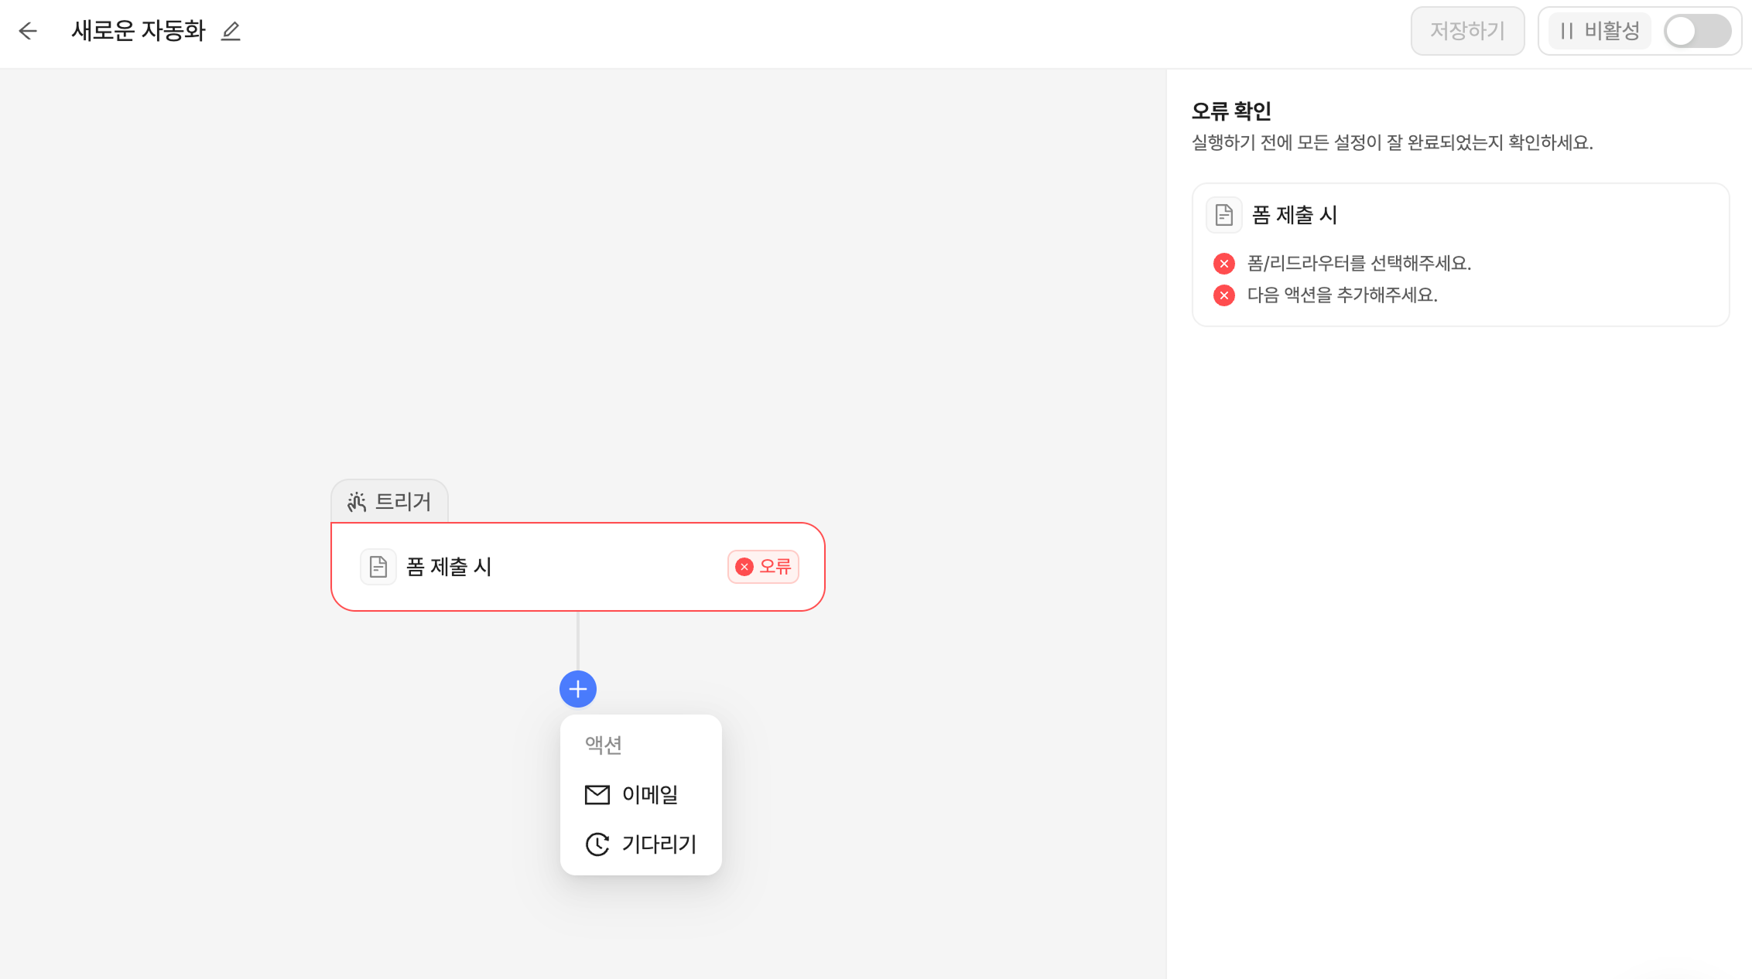Image resolution: width=1752 pixels, height=979 pixels.
Task: Click the blue plus add-step button
Action: click(578, 689)
